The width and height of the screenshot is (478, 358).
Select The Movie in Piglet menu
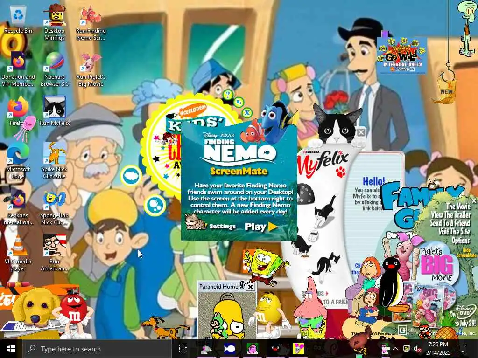point(458,206)
